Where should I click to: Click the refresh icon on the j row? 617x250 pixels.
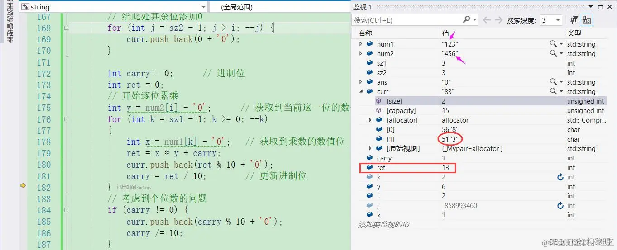click(x=560, y=206)
